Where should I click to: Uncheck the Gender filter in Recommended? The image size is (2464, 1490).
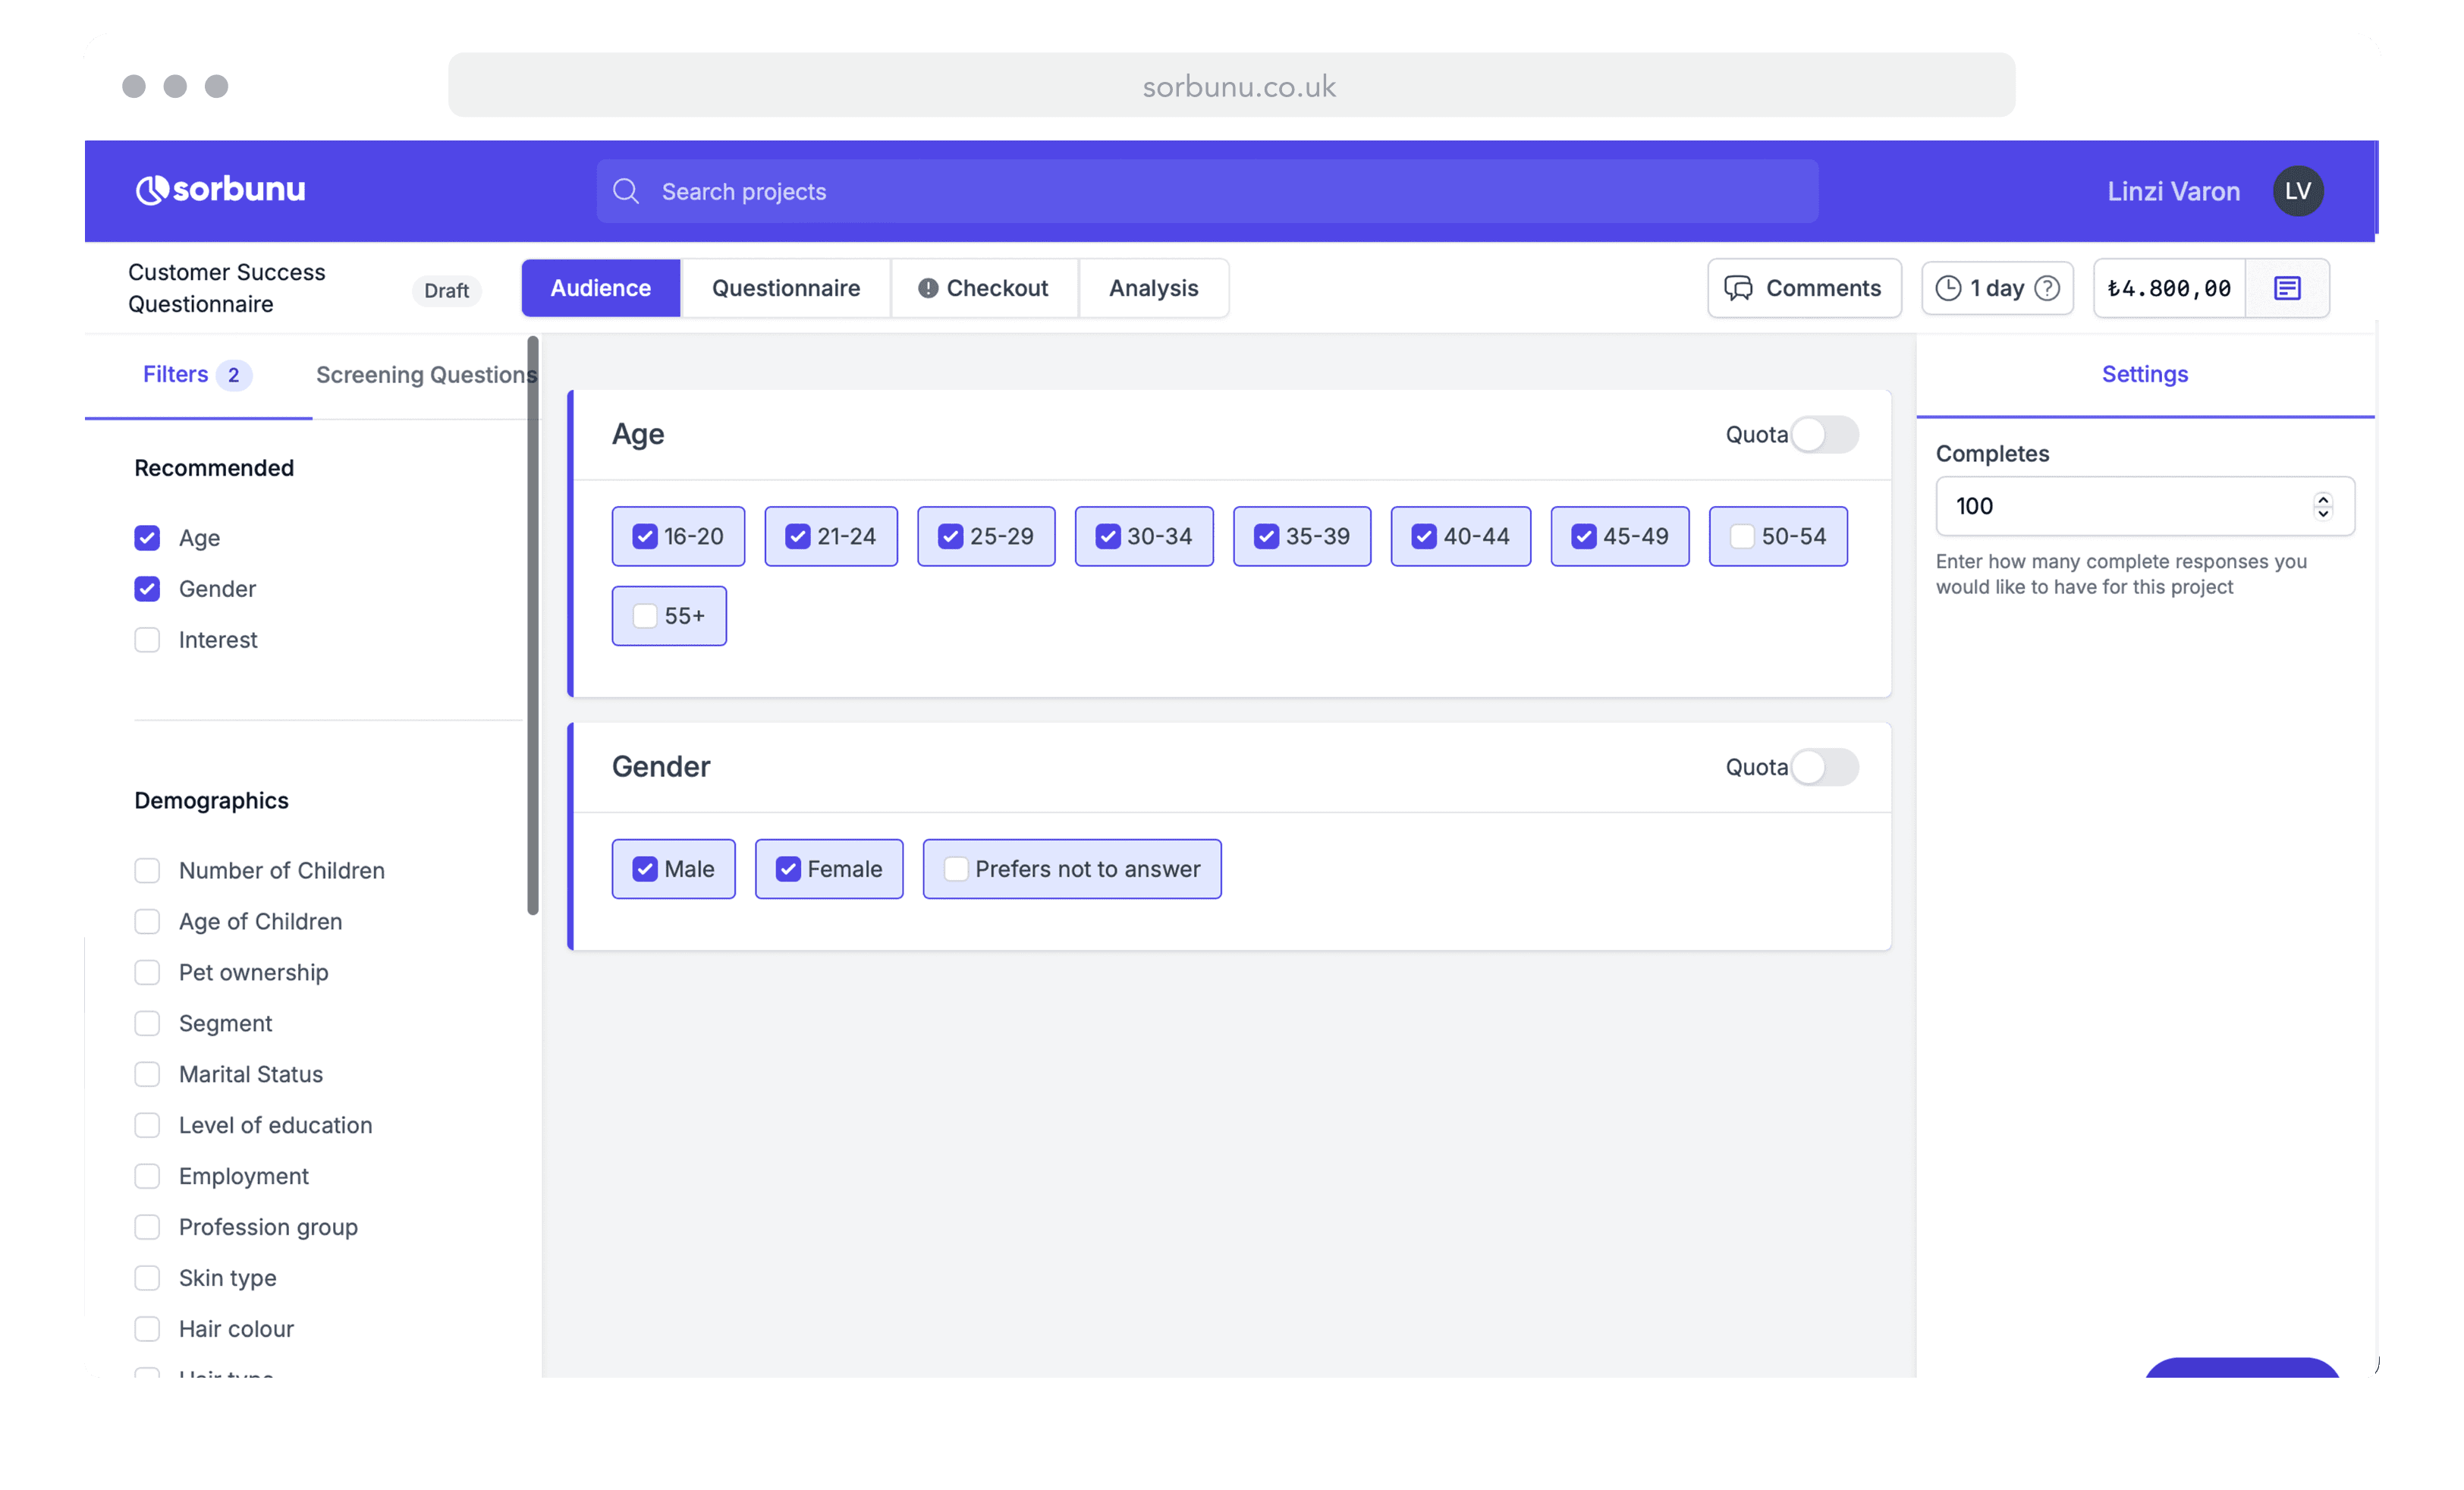(x=147, y=589)
